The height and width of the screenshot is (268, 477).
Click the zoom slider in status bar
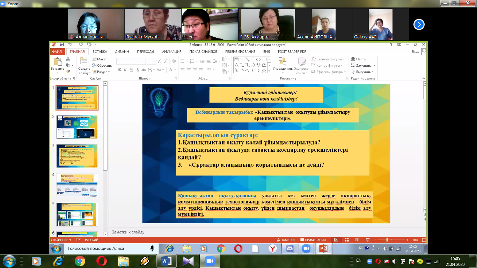(x=387, y=240)
